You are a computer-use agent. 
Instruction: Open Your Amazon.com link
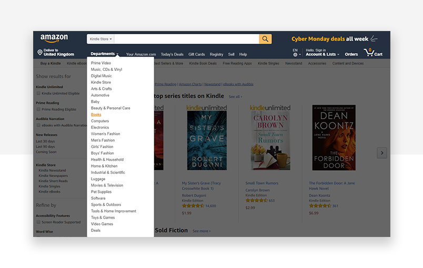(141, 54)
